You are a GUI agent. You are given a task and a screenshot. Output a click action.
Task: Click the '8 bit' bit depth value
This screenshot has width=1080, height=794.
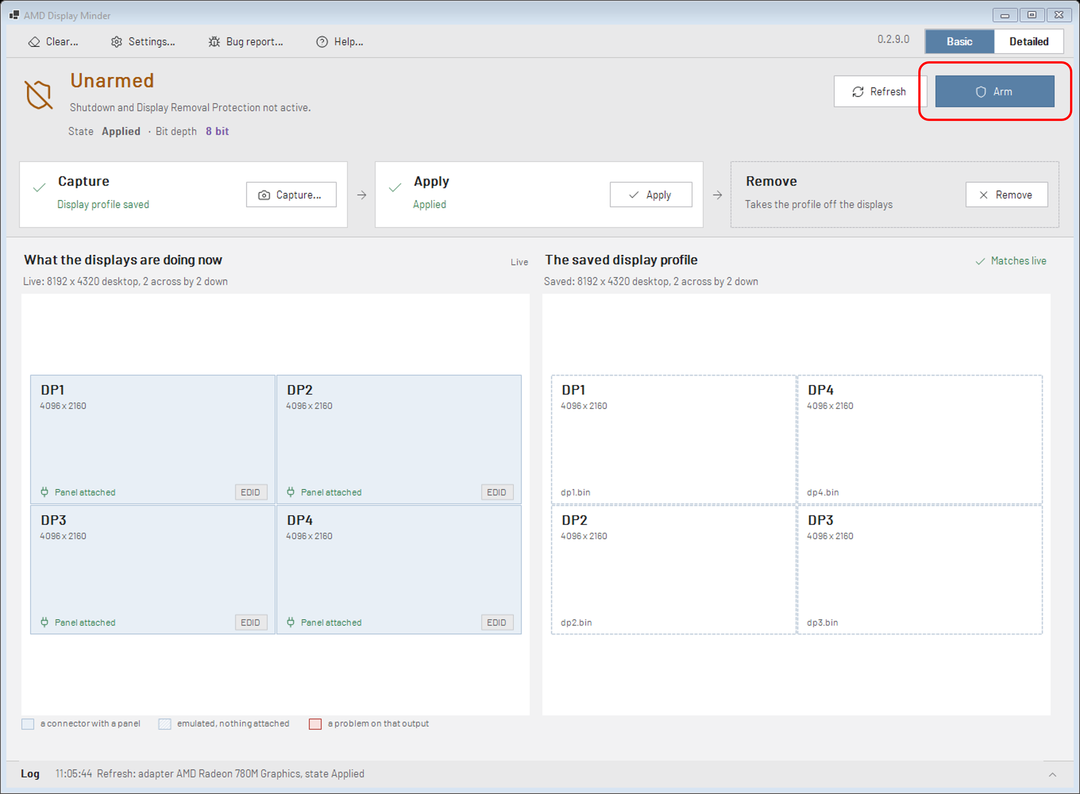tap(217, 131)
